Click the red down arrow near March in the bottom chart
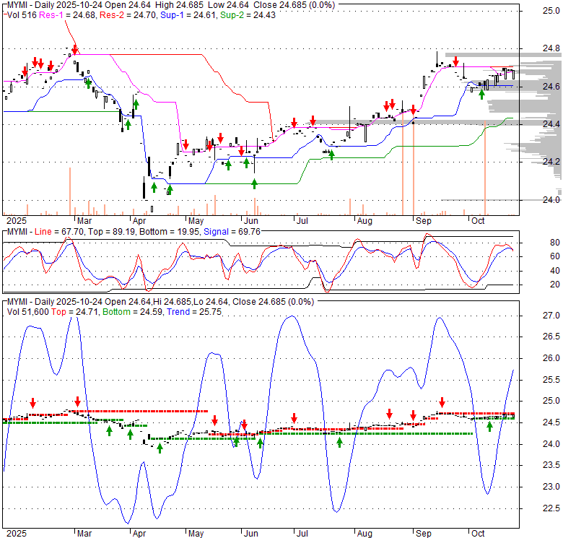This screenshot has height=538, width=563. pyautogui.click(x=77, y=402)
